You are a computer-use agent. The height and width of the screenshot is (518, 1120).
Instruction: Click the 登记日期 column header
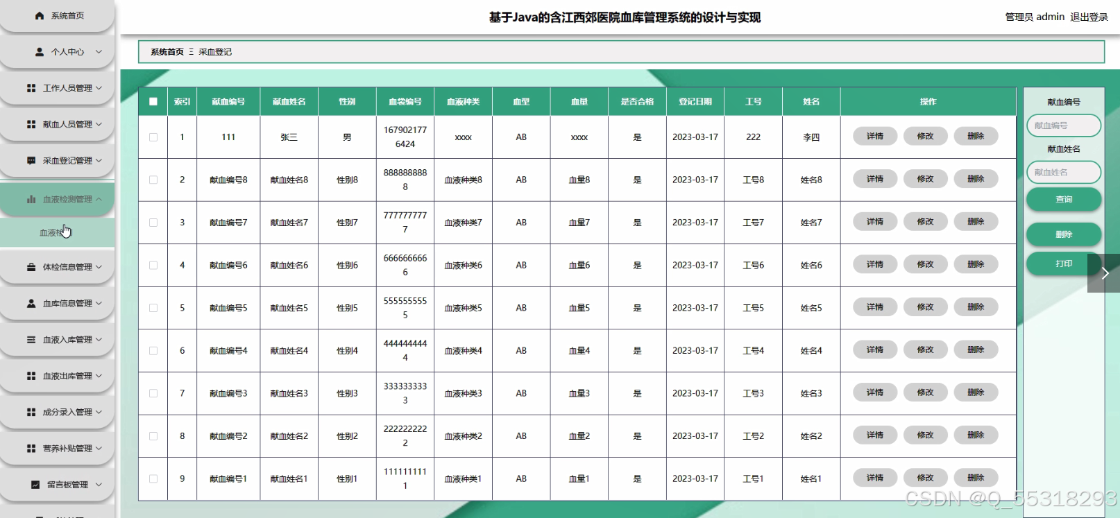695,101
